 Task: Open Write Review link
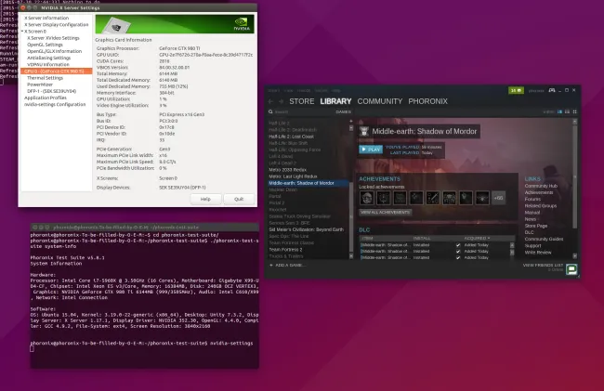coord(538,253)
